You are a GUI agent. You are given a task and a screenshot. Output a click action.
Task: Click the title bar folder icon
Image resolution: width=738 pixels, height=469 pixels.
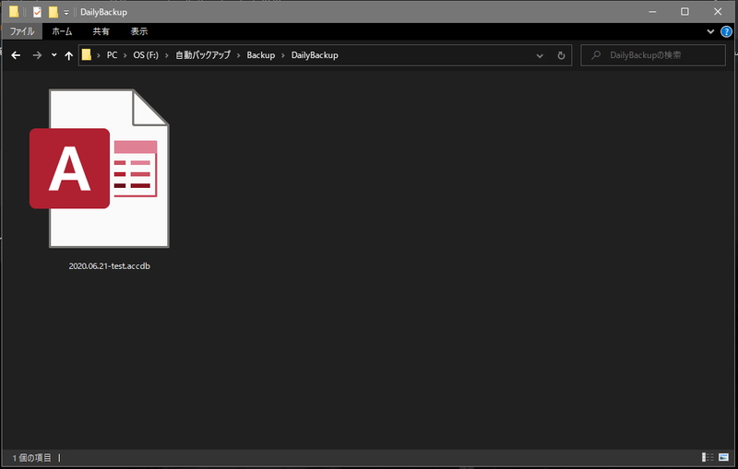click(x=14, y=12)
